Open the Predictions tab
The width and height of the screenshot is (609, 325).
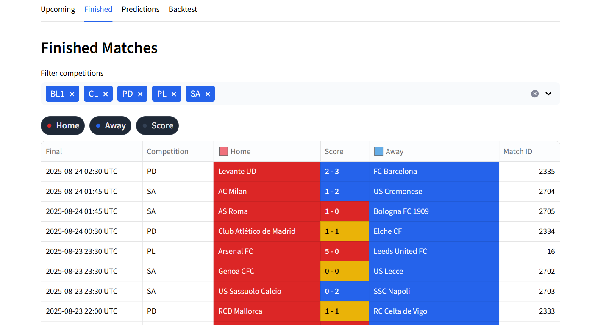pos(141,9)
